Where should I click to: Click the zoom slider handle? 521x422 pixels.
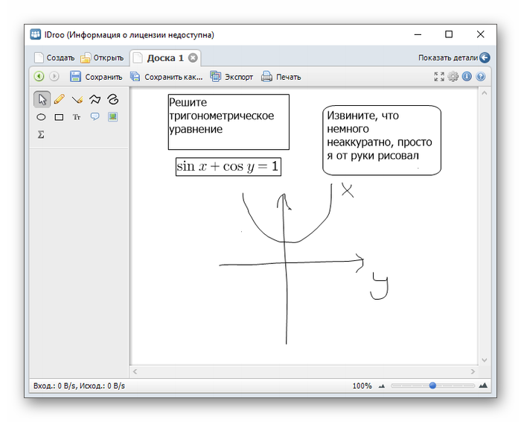click(432, 385)
